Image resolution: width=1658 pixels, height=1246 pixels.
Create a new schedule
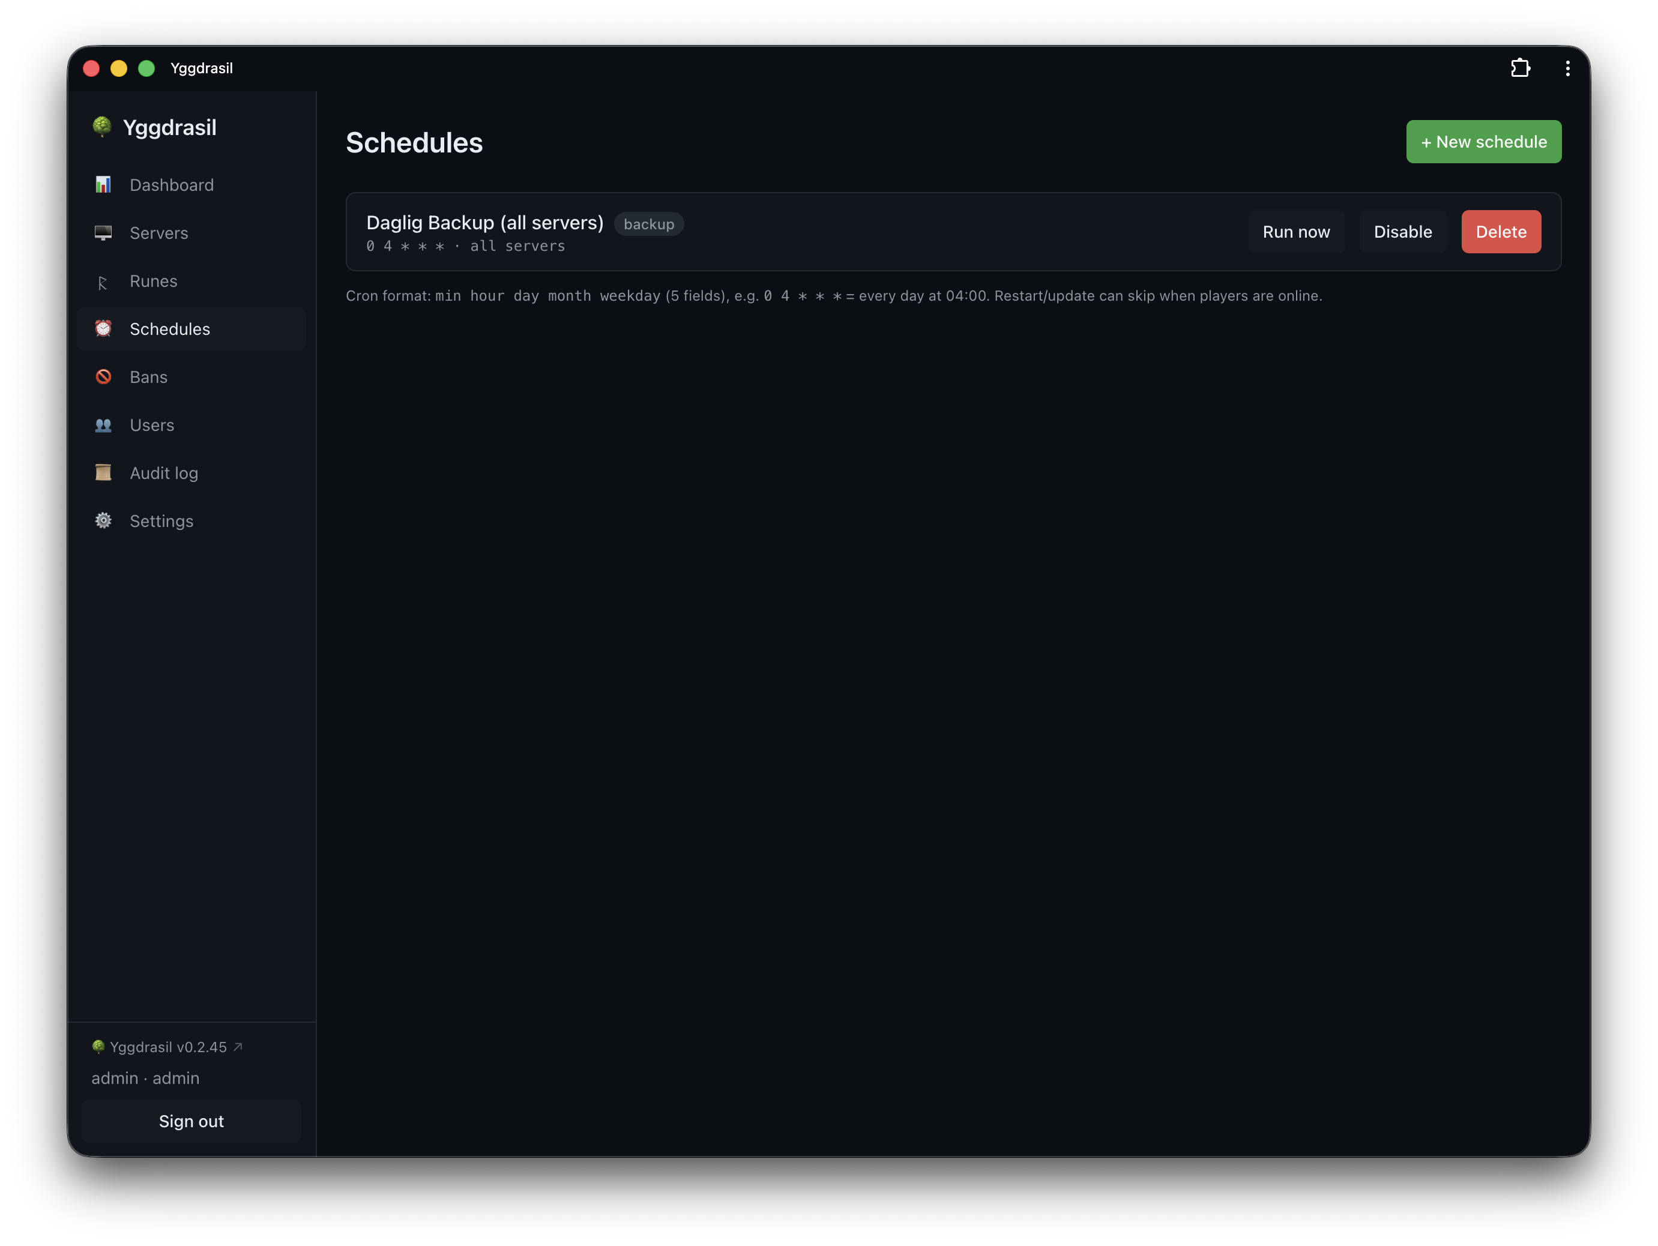point(1483,142)
